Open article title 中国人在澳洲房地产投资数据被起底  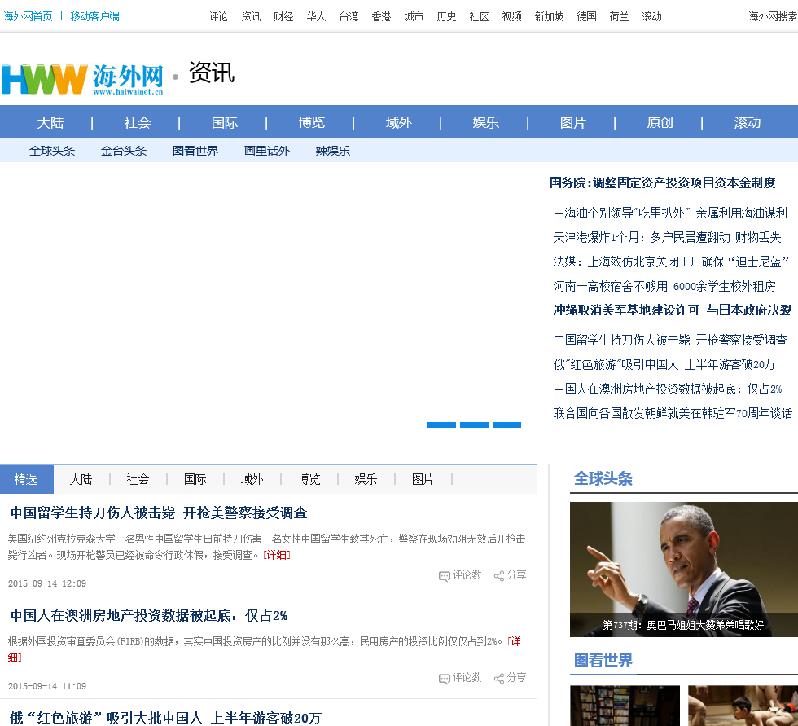coord(148,615)
